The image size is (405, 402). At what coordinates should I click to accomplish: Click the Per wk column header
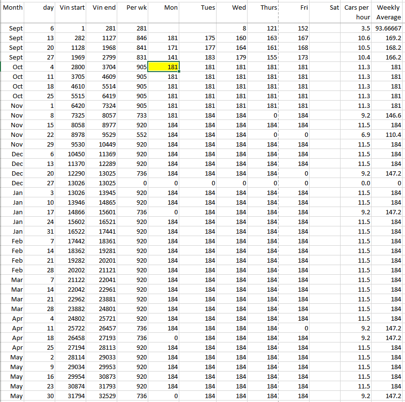(x=135, y=8)
